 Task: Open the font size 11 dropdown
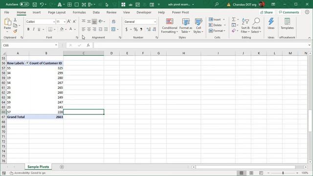click(65, 22)
